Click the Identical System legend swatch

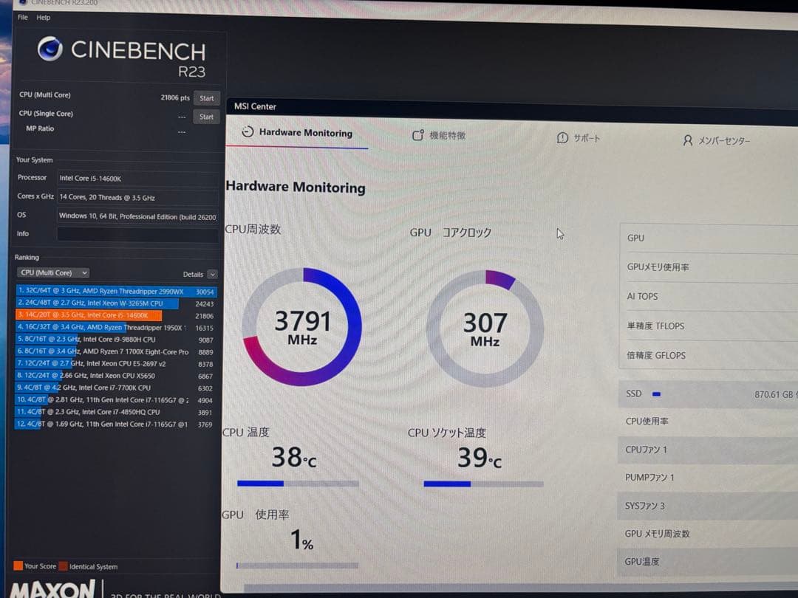63,567
